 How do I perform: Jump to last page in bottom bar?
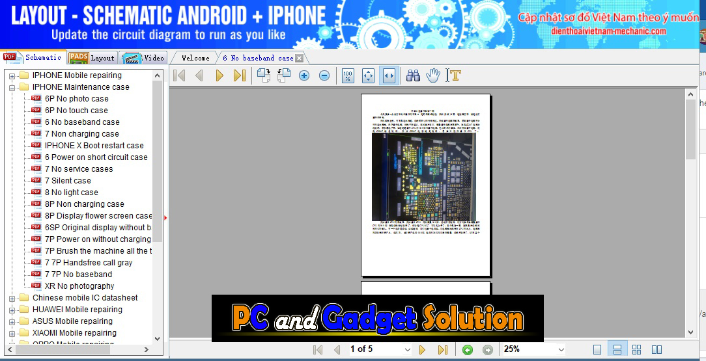(x=443, y=350)
